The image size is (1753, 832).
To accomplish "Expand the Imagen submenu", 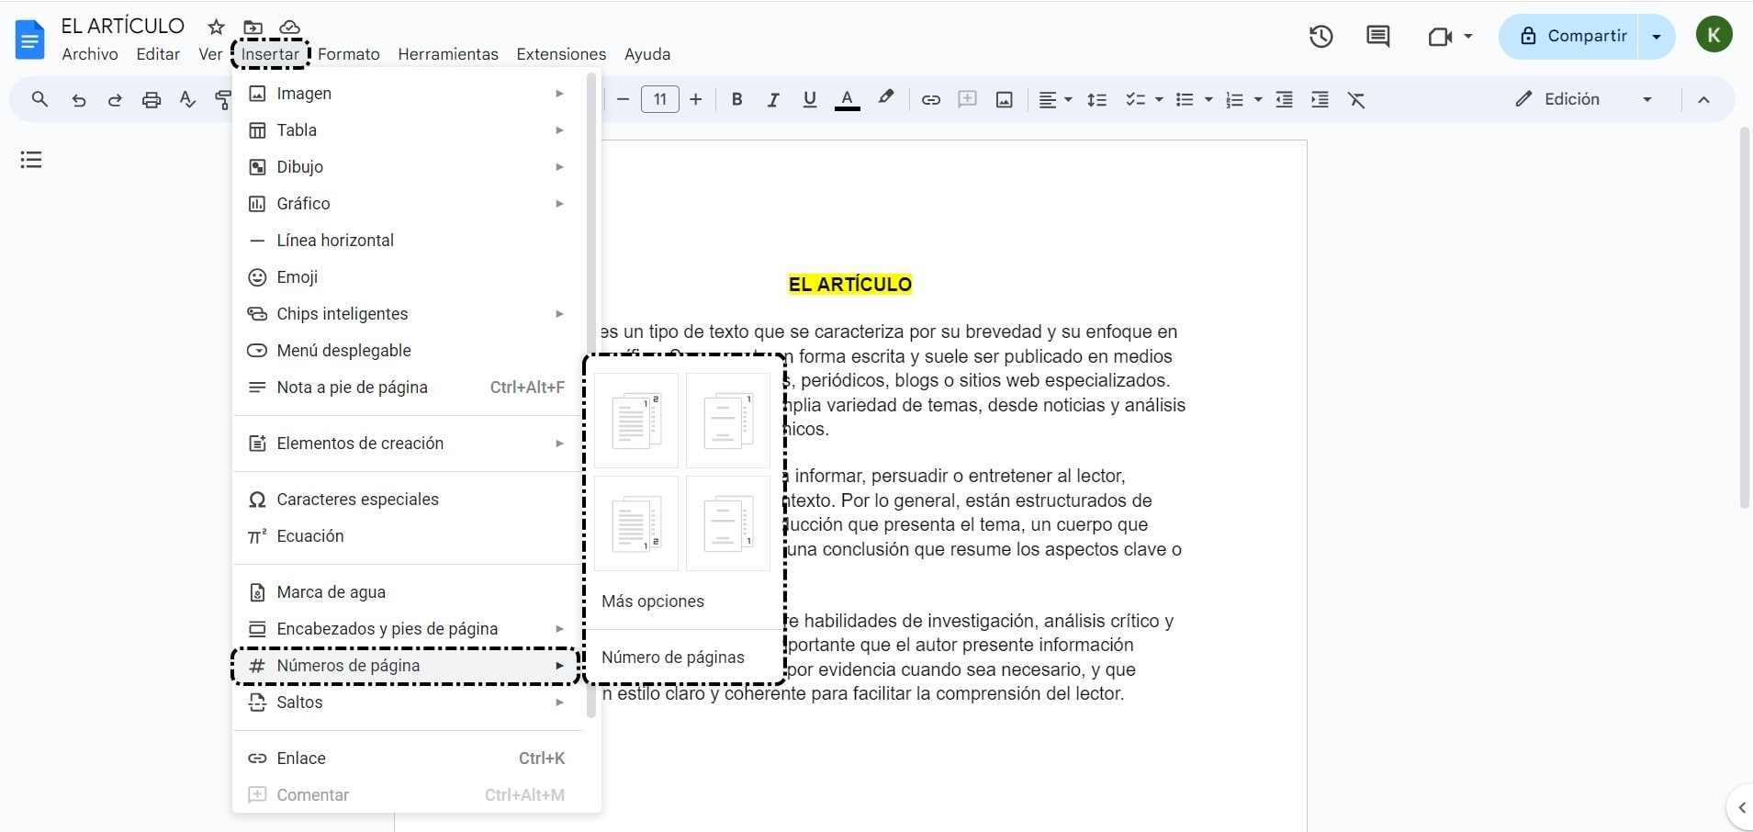I will (x=408, y=94).
